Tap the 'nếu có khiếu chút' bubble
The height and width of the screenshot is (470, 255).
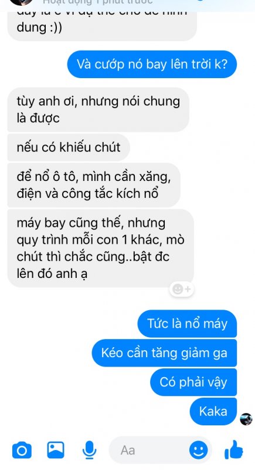tap(69, 147)
